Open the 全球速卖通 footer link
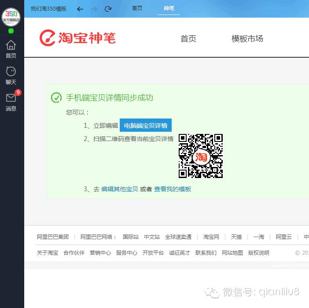 (178, 237)
